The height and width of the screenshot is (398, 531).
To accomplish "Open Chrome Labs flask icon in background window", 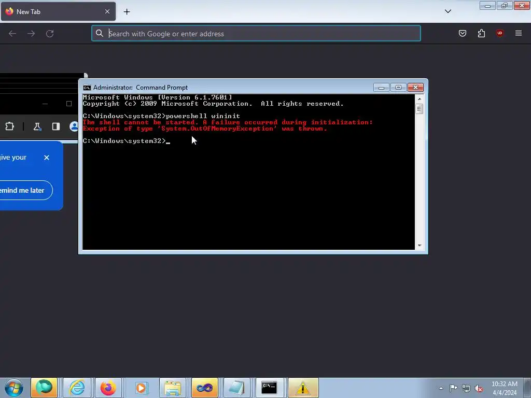I will point(37,126).
